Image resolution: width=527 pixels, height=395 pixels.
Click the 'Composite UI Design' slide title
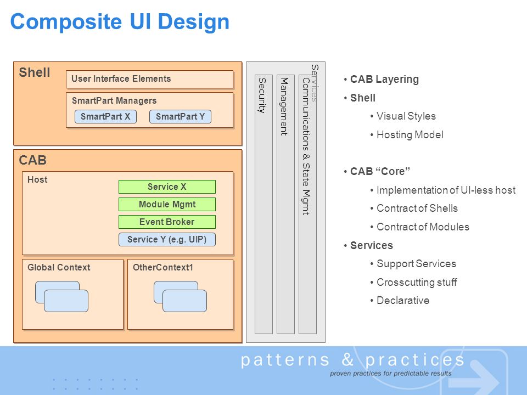pyautogui.click(x=120, y=22)
